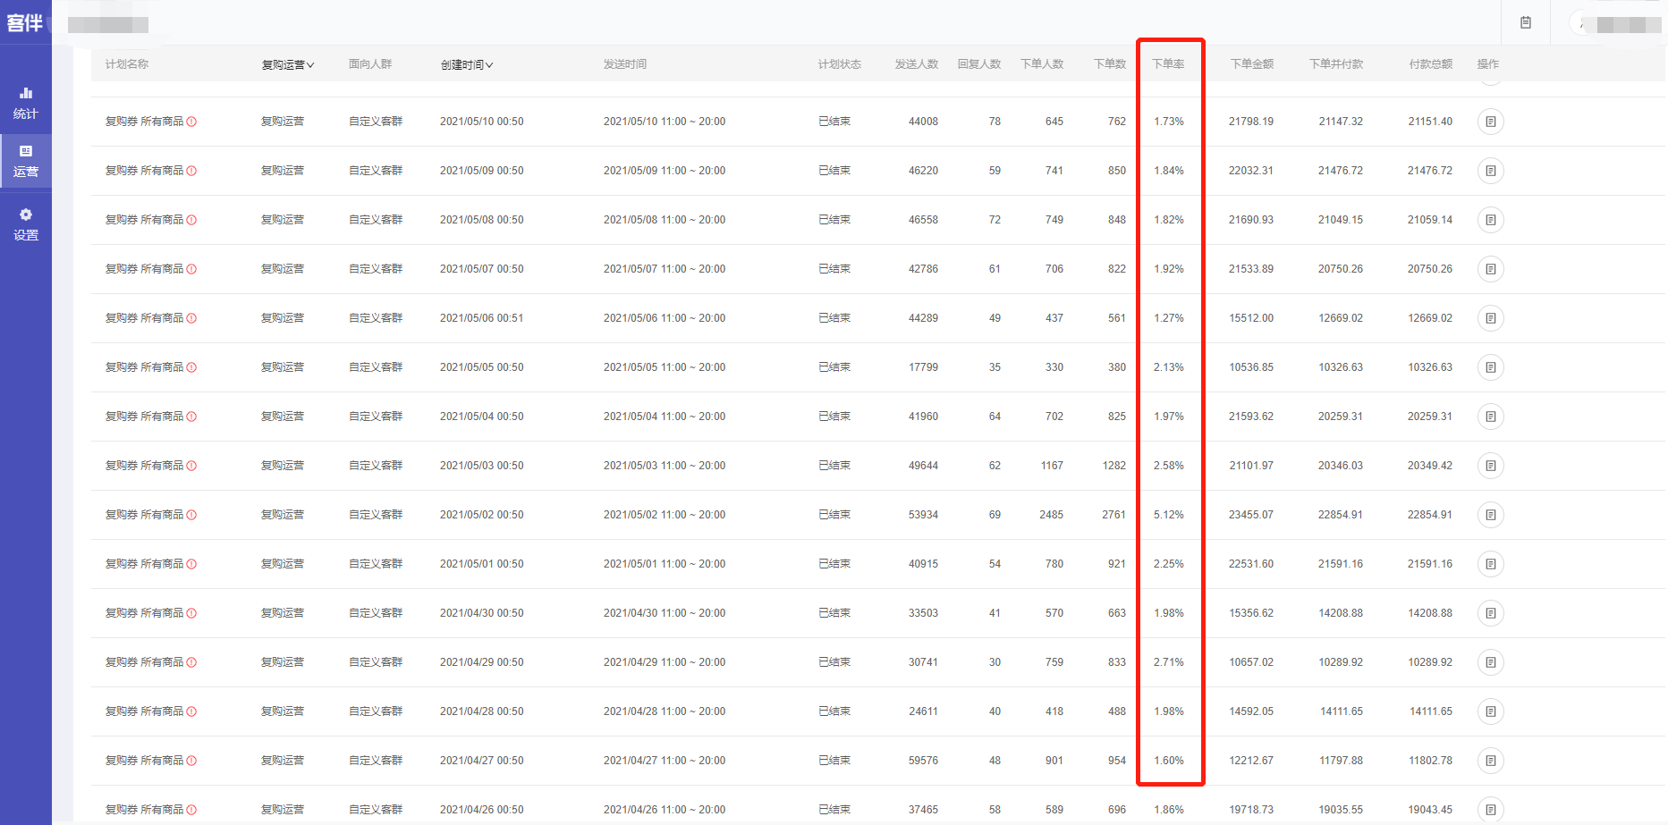This screenshot has height=825, width=1668.
Task: Select order amount 23455.07
Action: point(1251,515)
